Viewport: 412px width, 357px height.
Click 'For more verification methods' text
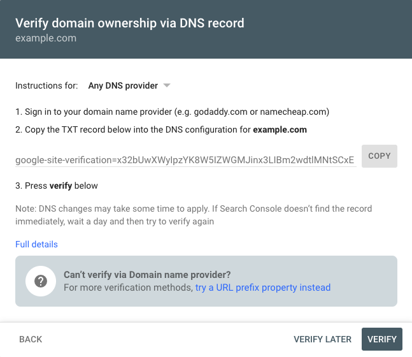point(129,288)
